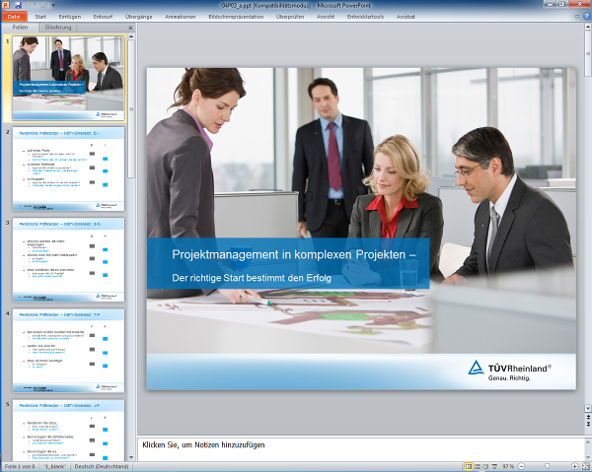Open the Datei tab

pos(15,17)
